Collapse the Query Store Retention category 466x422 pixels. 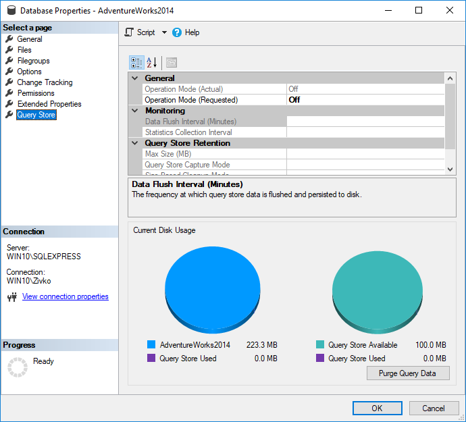coord(135,143)
